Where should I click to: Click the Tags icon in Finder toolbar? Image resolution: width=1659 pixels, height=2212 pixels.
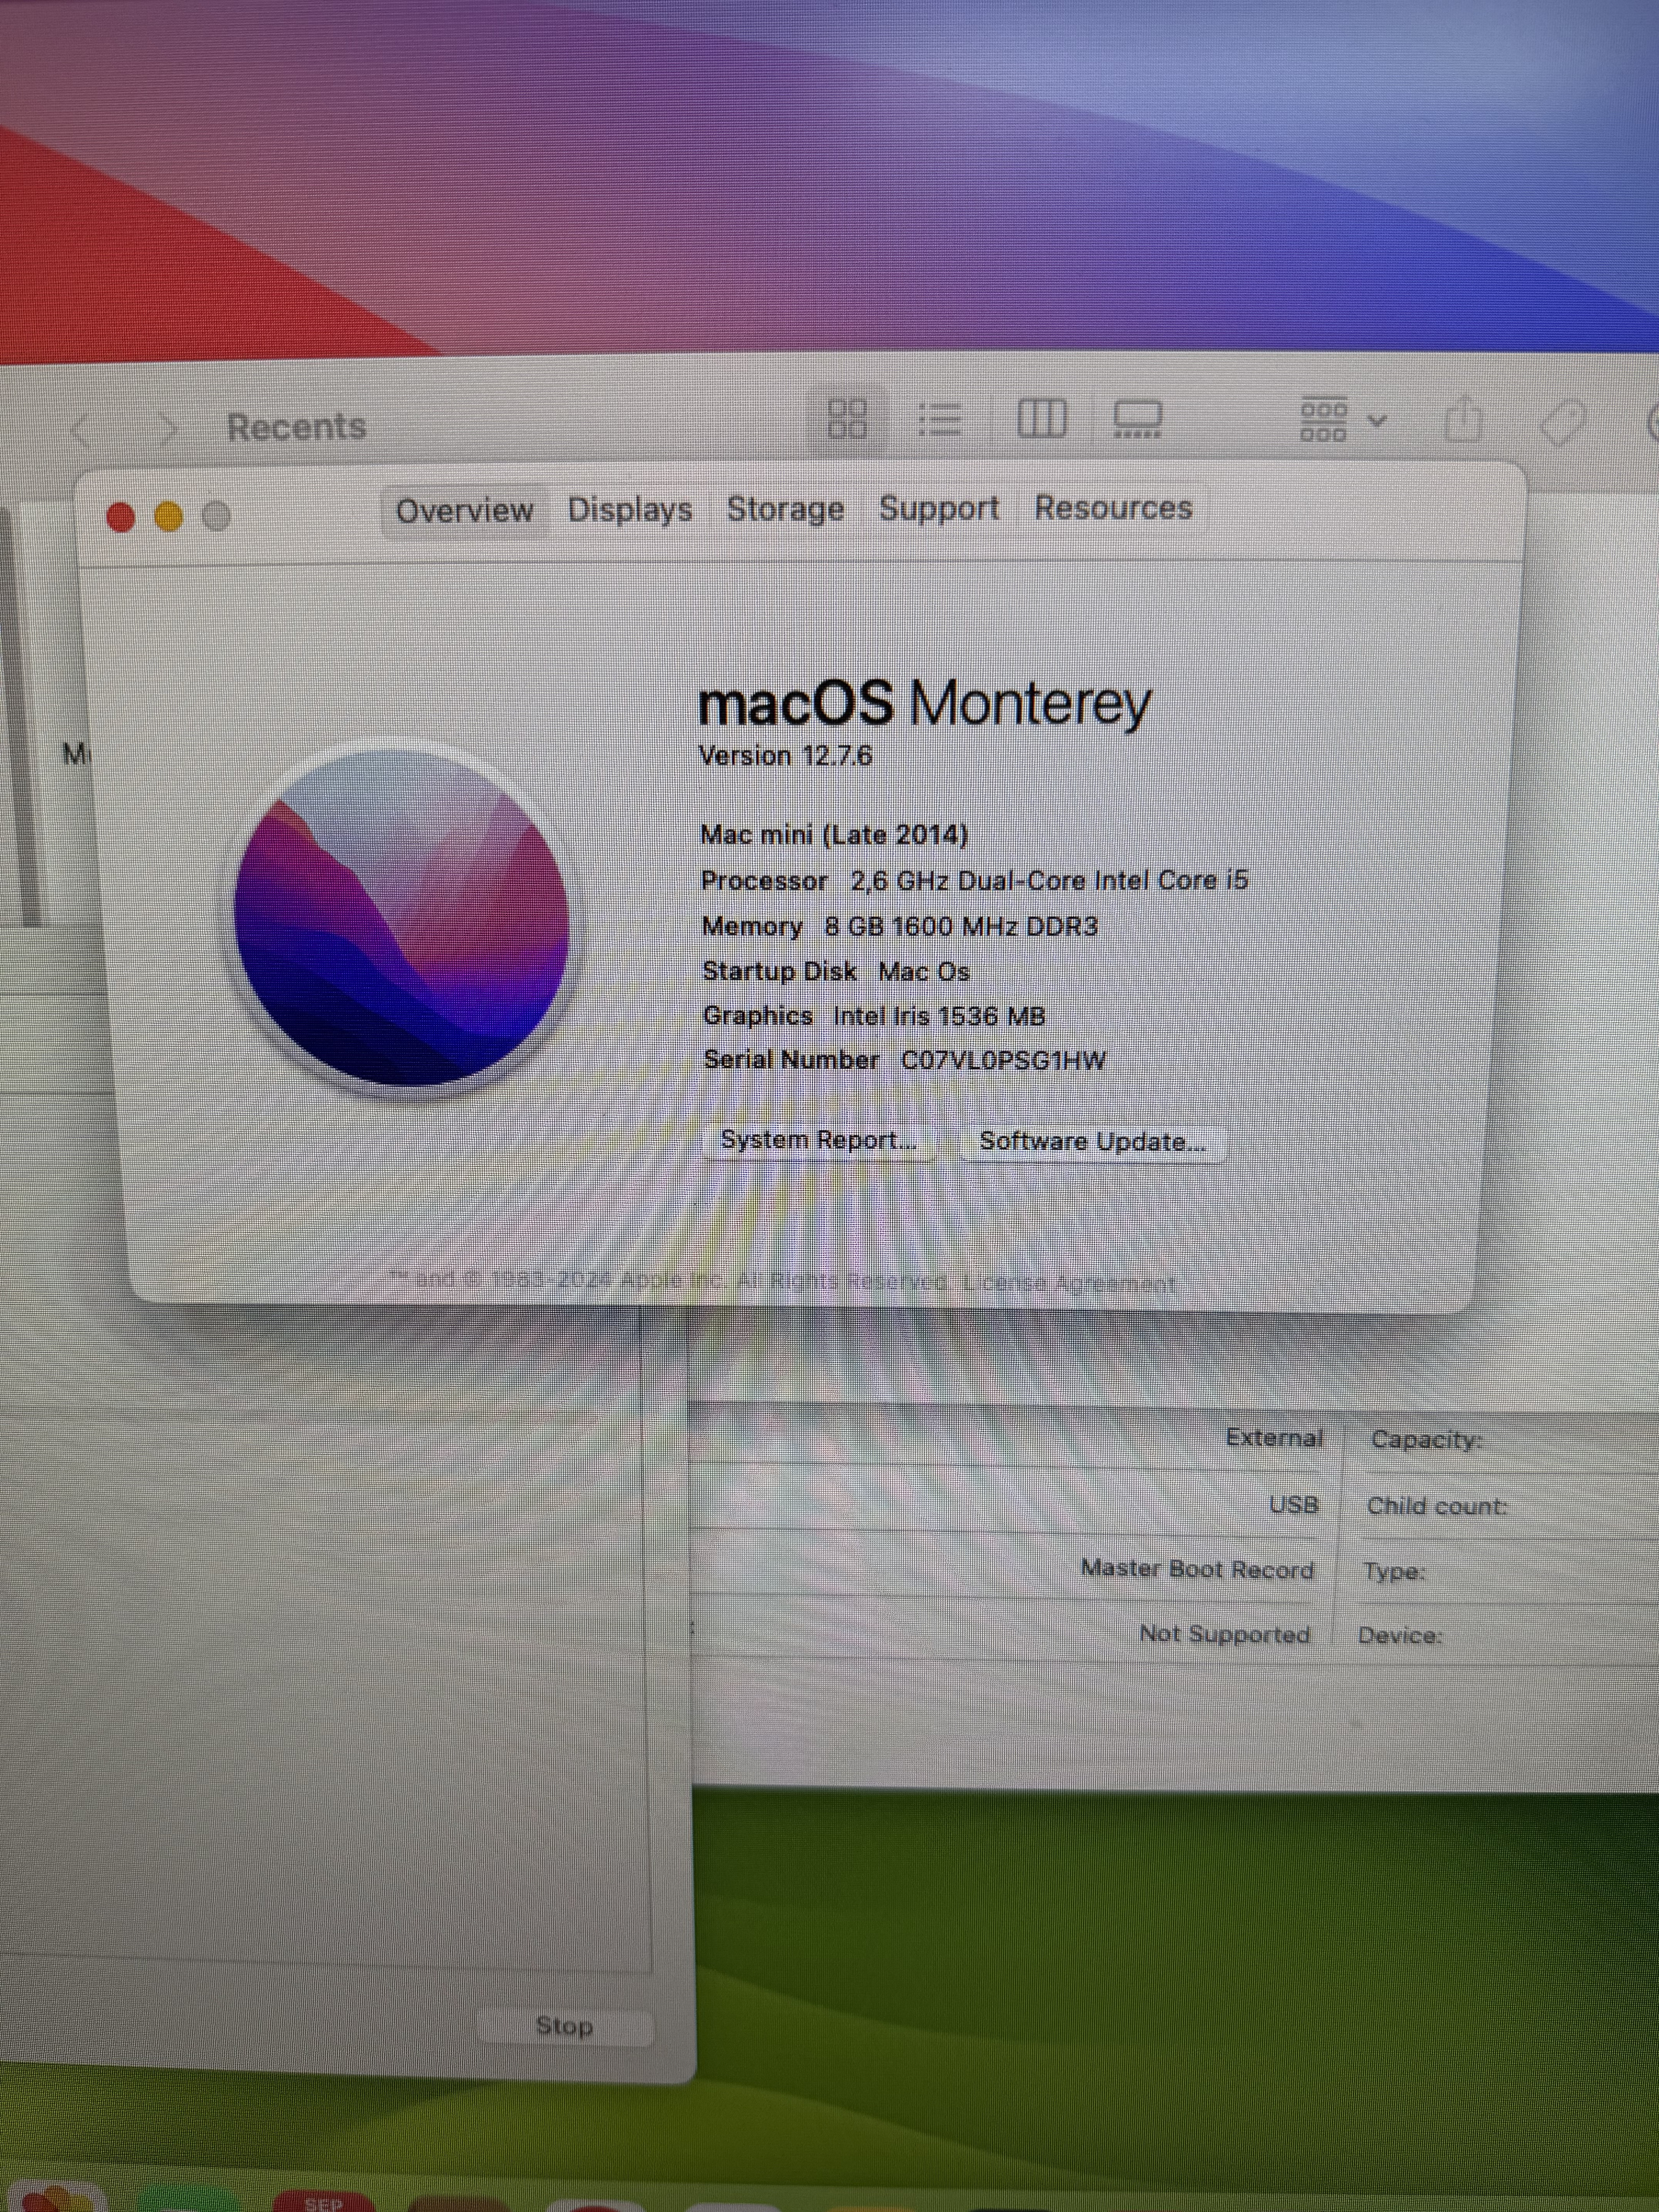pos(1562,422)
